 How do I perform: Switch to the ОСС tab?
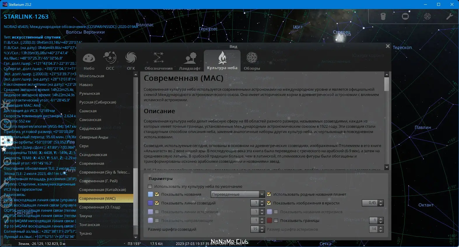coord(110,61)
